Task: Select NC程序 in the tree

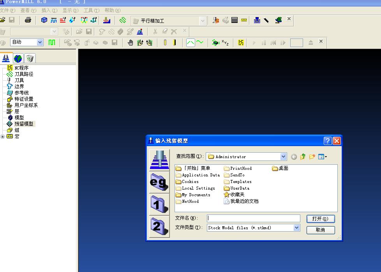Action: pos(21,68)
